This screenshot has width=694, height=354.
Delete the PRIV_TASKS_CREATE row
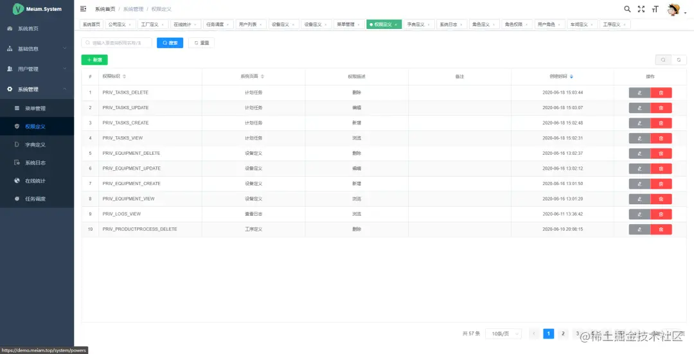pos(661,123)
